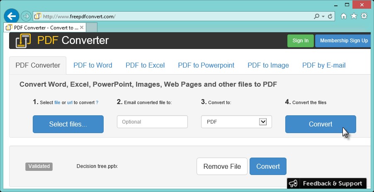Click the browser forward arrow button
This screenshot has width=374, height=192.
tap(26, 16)
